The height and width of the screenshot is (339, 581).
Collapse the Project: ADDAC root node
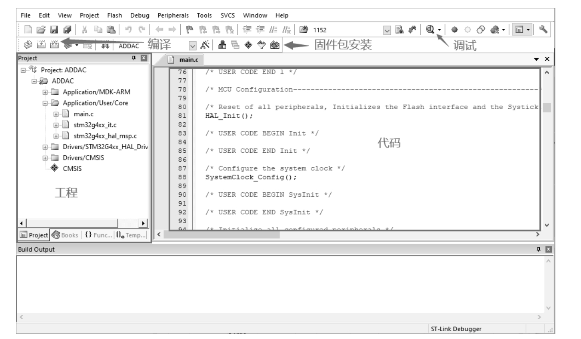[x=22, y=70]
